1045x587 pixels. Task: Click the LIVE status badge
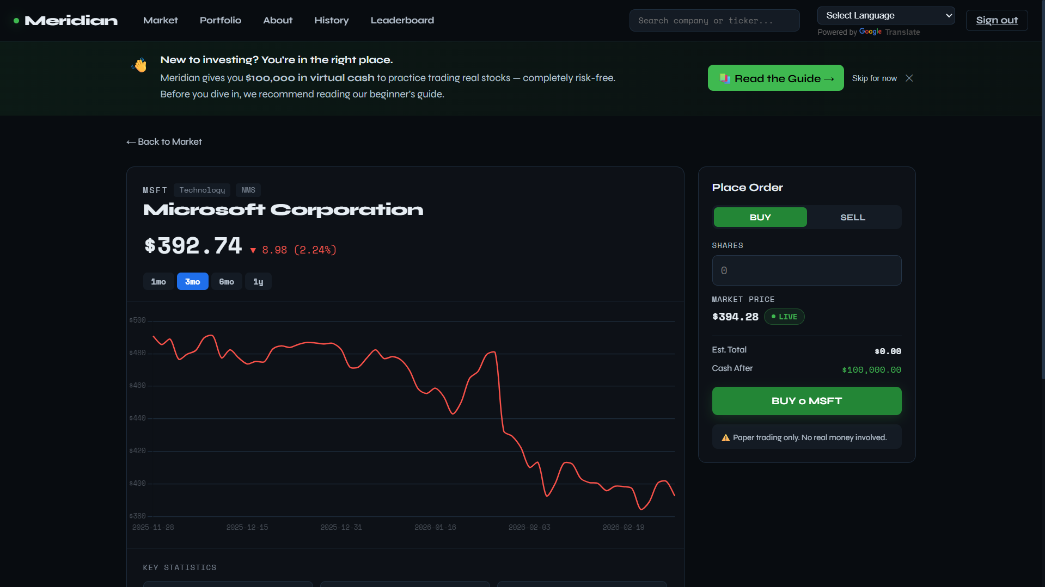(x=784, y=317)
